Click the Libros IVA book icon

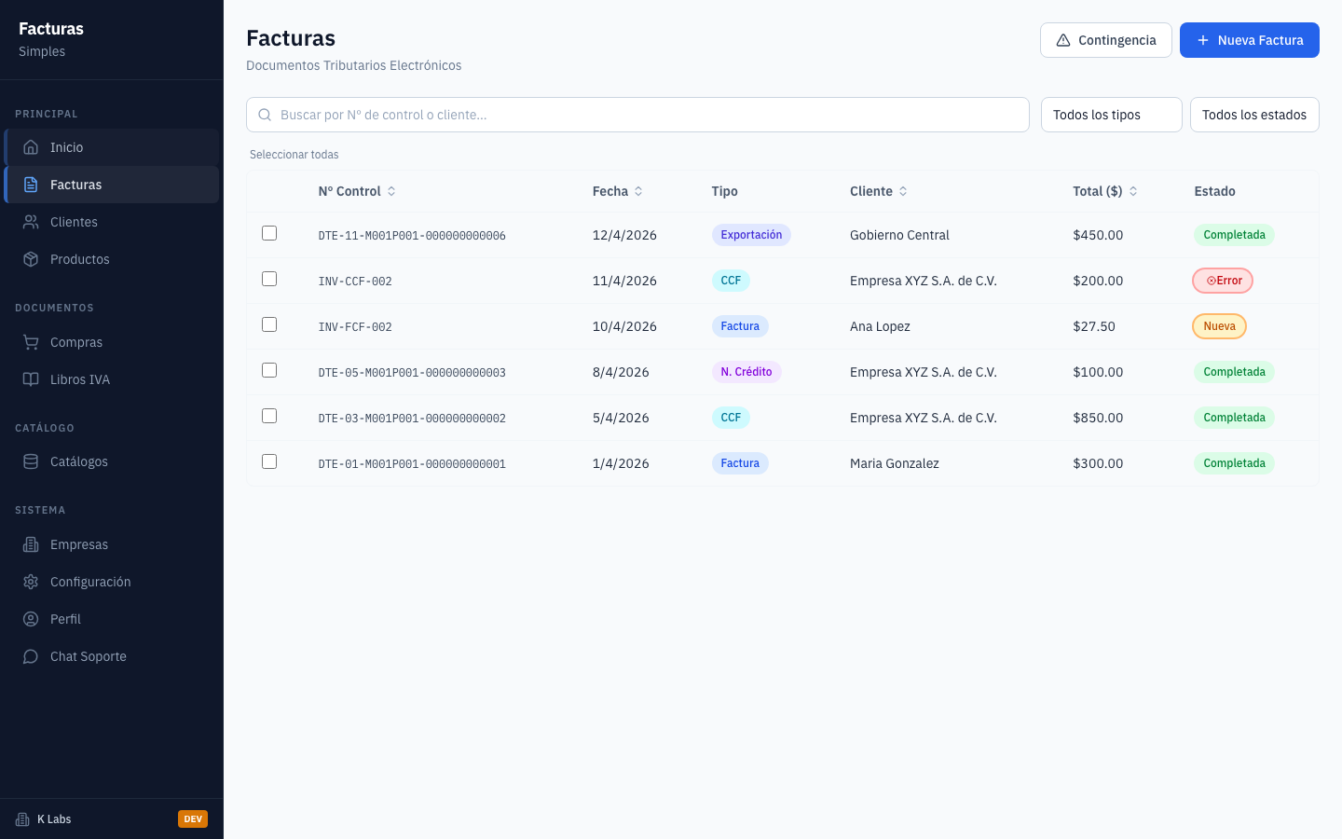click(x=31, y=379)
